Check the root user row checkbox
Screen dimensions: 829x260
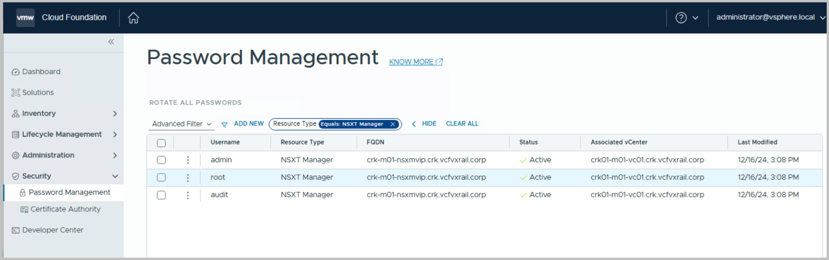[161, 178]
